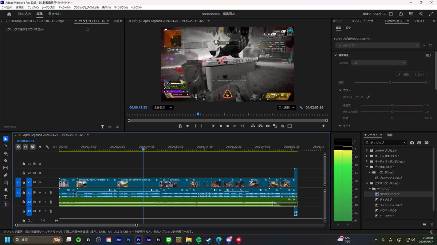437x245 pixels.
Task: Open the シーケンス(S) menu
Action: (48, 7)
